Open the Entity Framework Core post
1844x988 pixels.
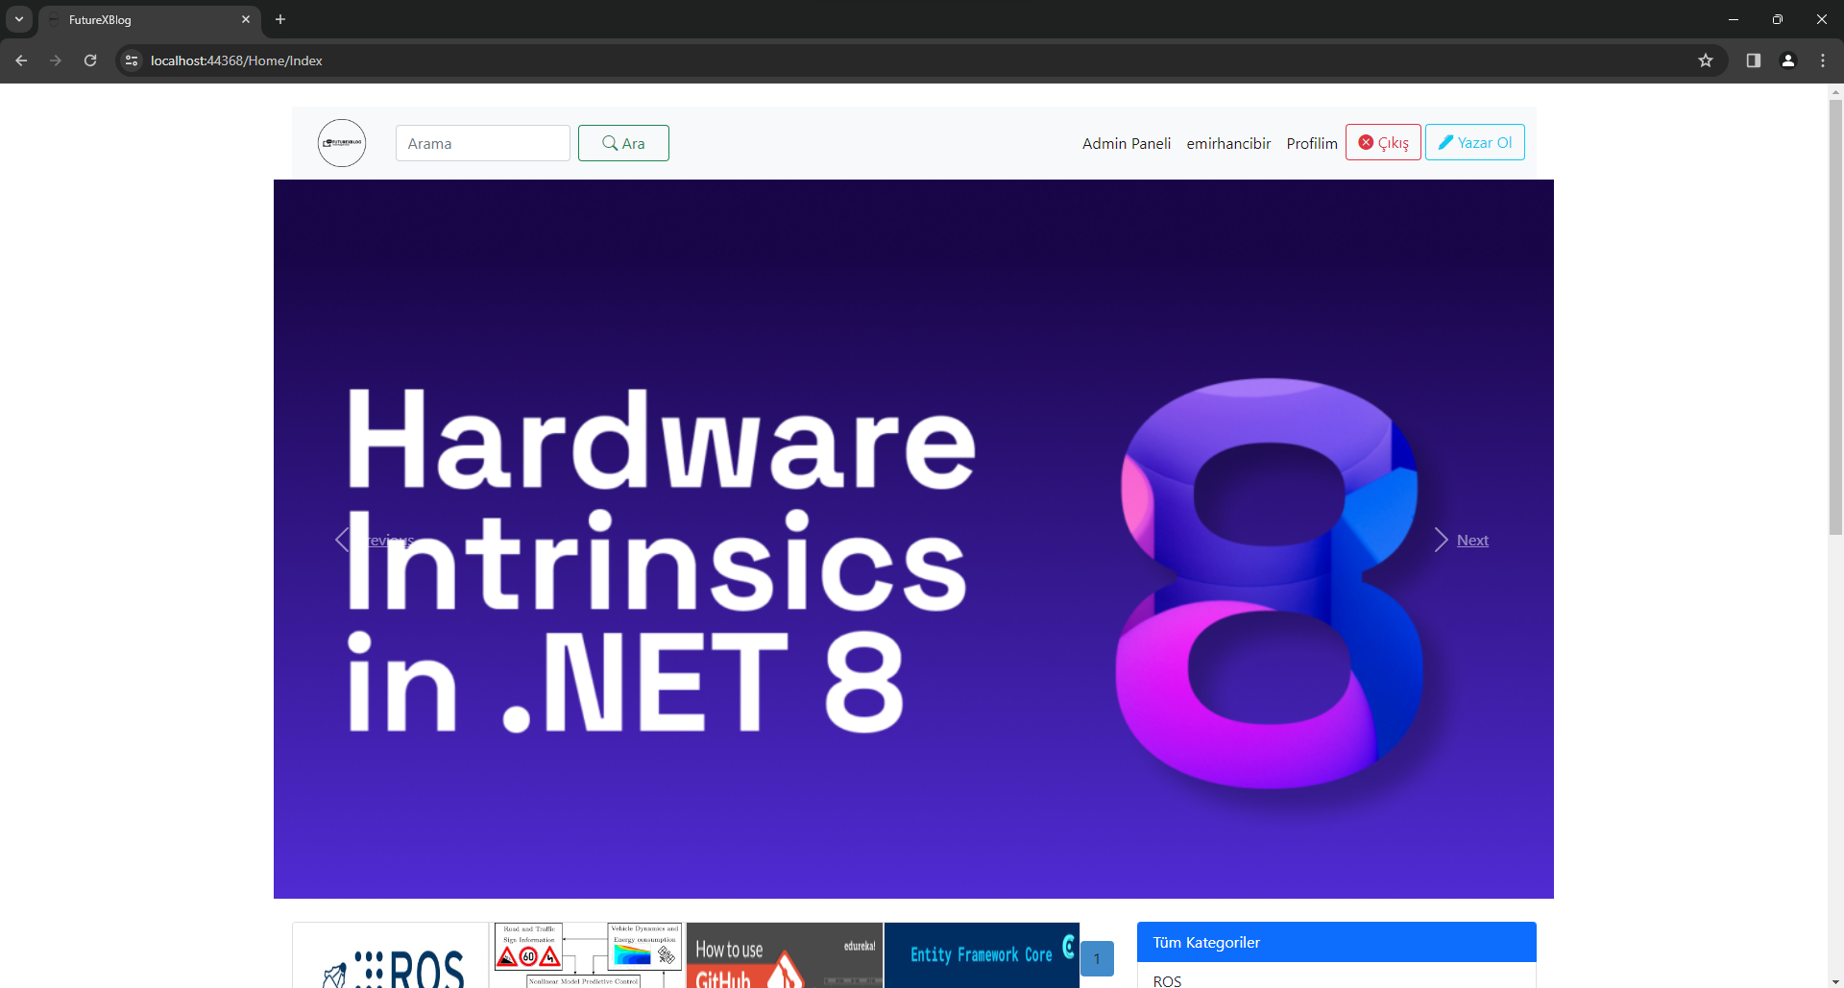tap(982, 955)
